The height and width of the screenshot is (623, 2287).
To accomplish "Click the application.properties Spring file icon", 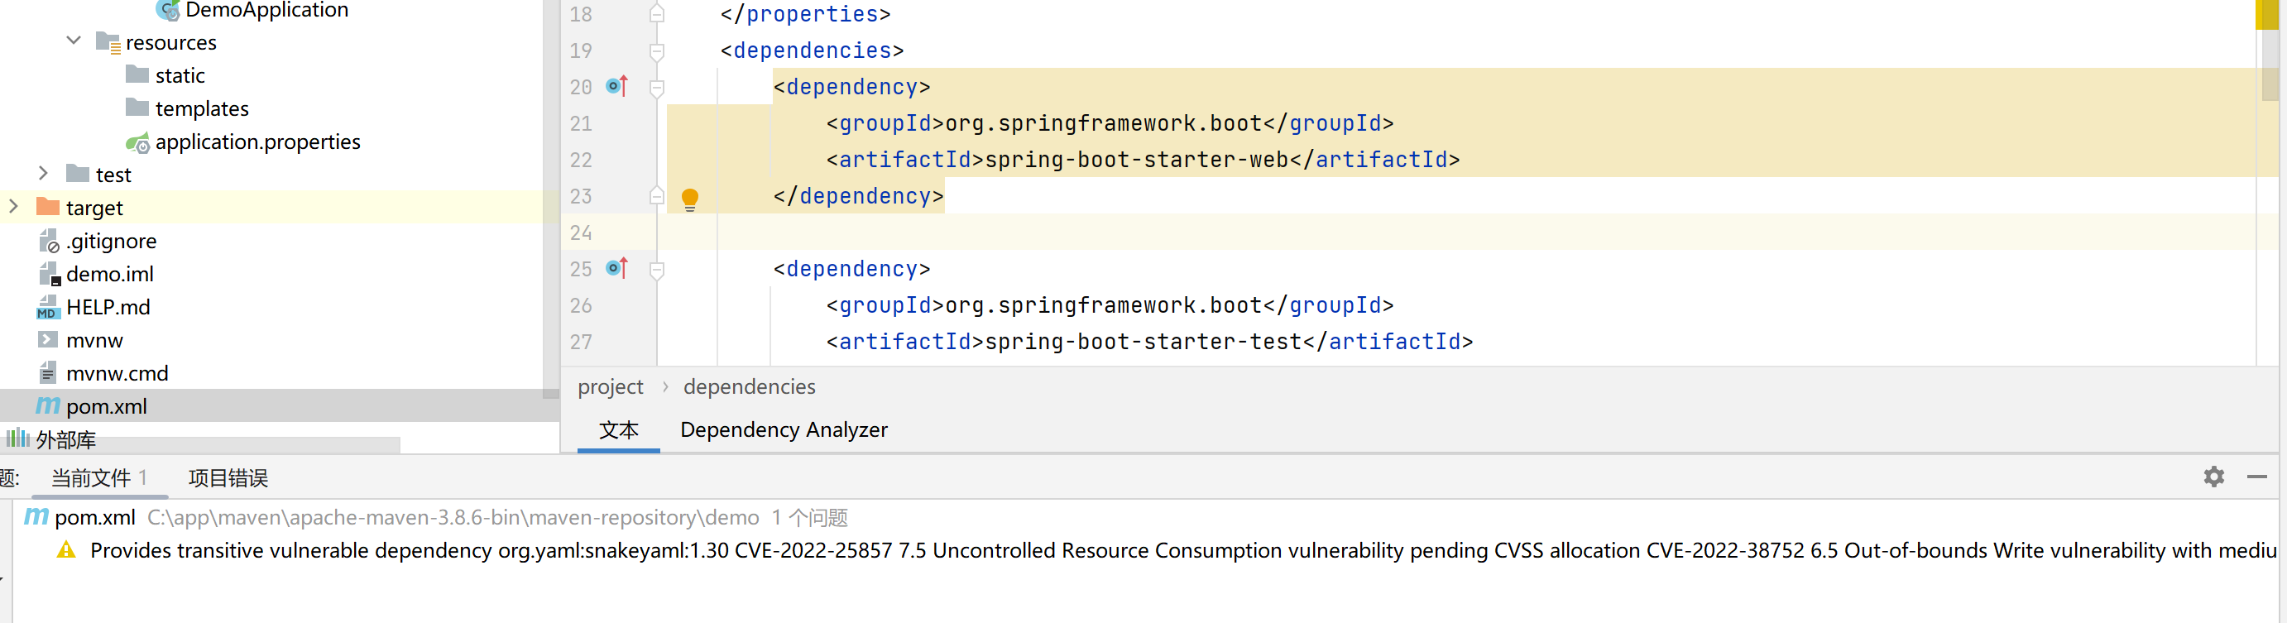I will [137, 142].
